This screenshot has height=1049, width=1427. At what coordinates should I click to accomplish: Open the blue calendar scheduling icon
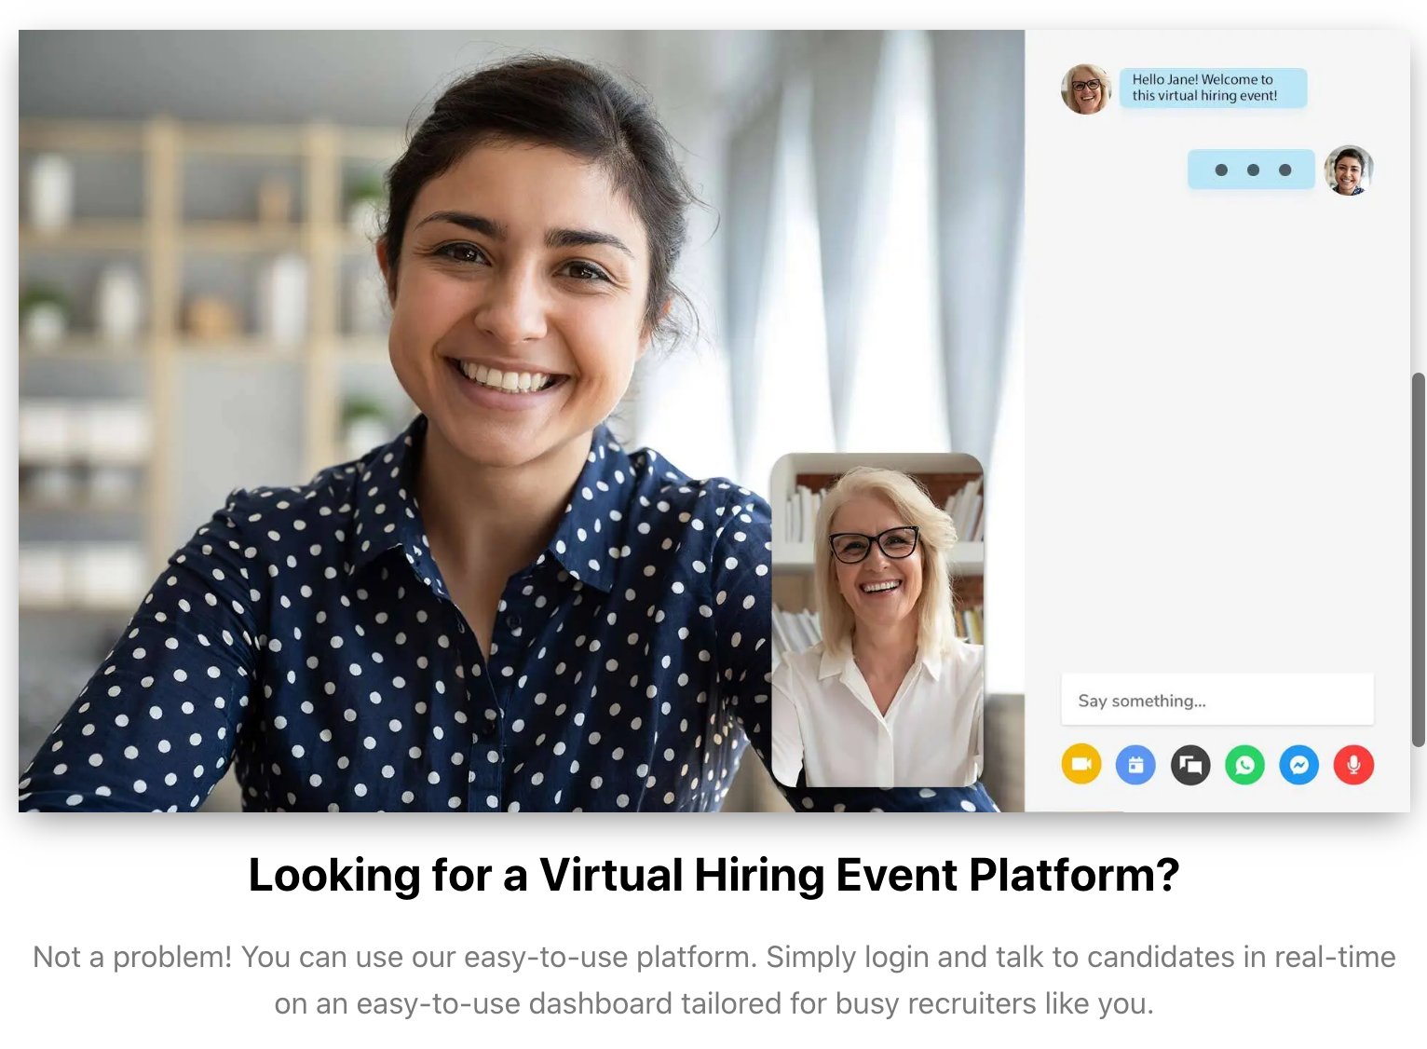point(1135,765)
